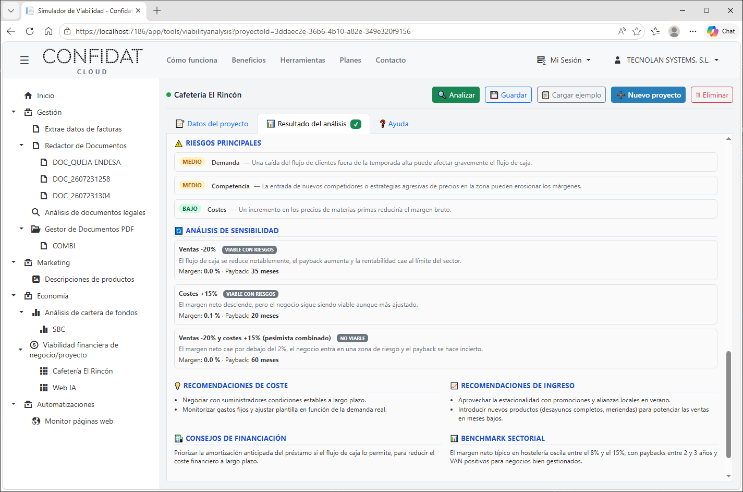
Task: Collapse Viabilidad financiera de negocio/proyecto node
Action: (x=20, y=350)
